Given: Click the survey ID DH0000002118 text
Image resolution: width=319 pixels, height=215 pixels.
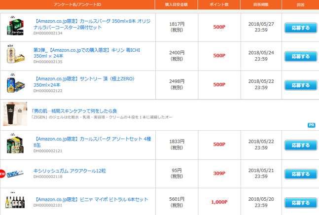Looking at the screenshot, I should click(x=48, y=177).
